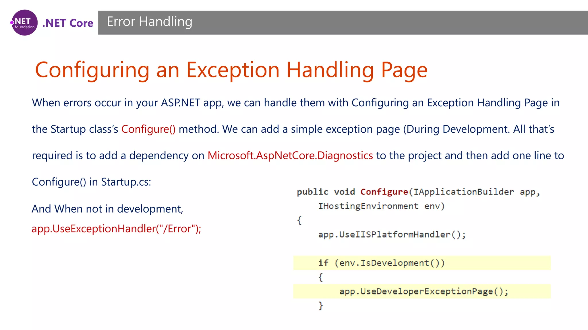This screenshot has width=588, height=330.
Task: Click the highlighted if (env.IsDevelopment()) line
Action: [x=381, y=263]
